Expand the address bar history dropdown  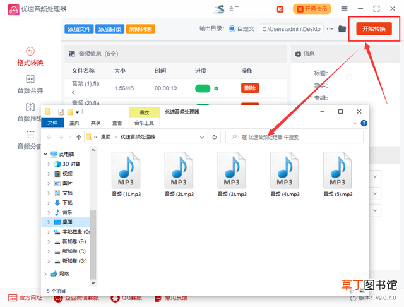click(202, 137)
